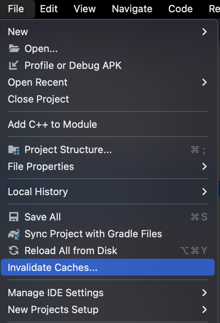Open the View menu
The image size is (220, 323).
pyautogui.click(x=84, y=9)
